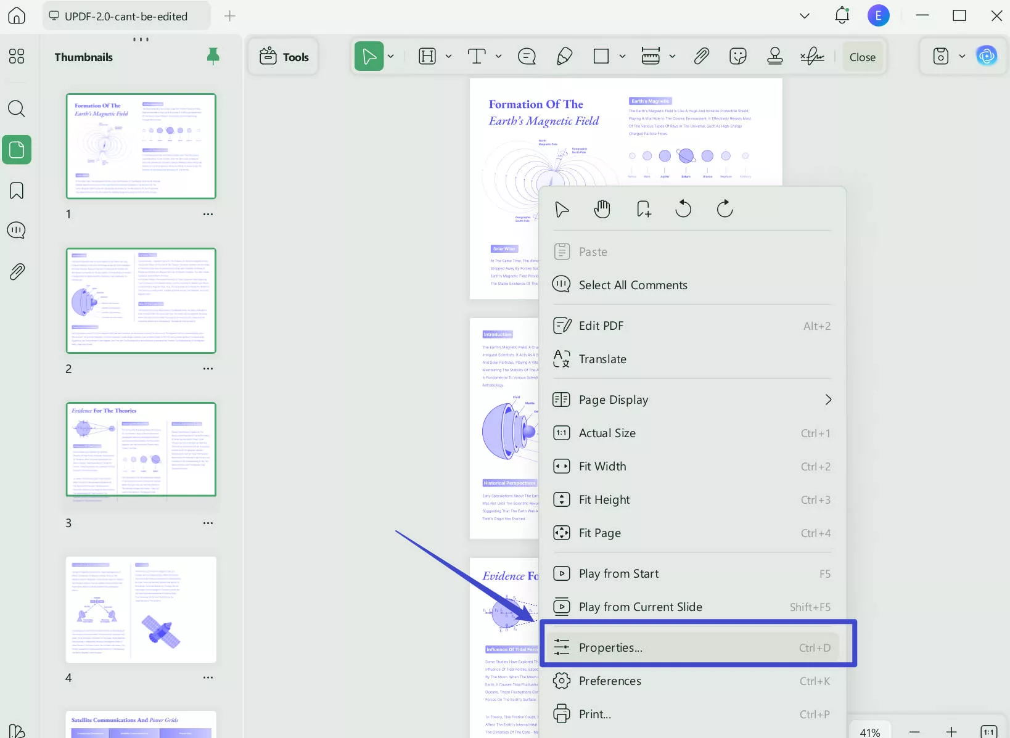
Task: Select the Sticker annotation tool
Action: click(x=737, y=56)
